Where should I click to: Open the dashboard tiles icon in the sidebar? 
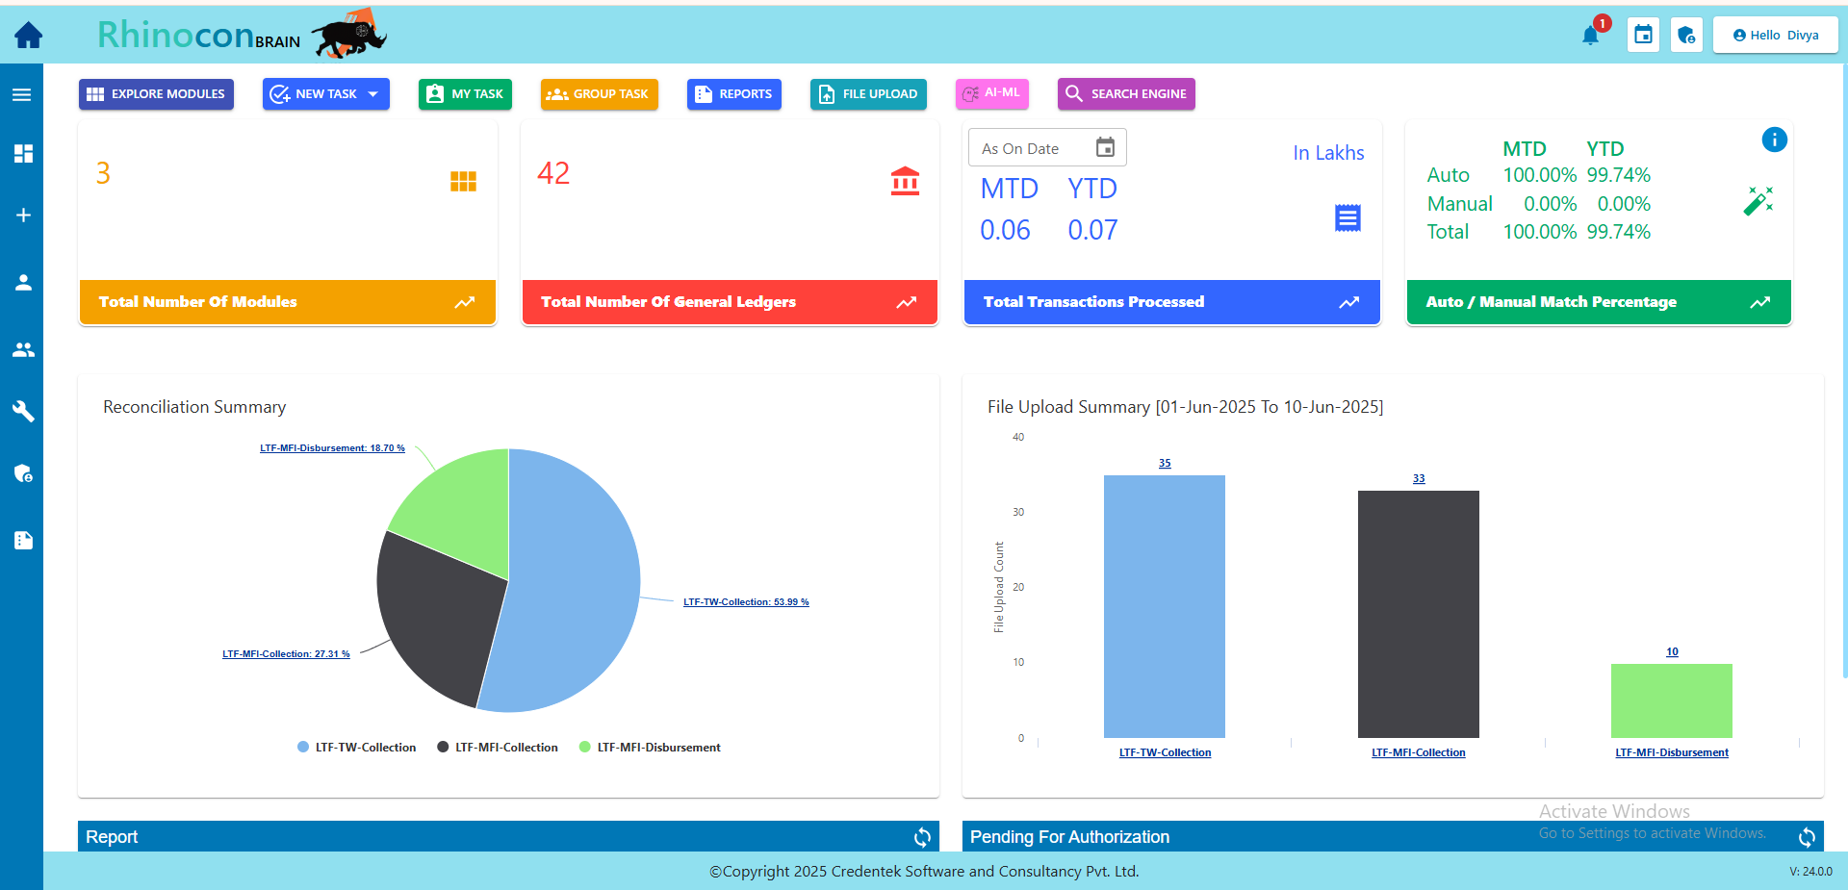pos(23,154)
